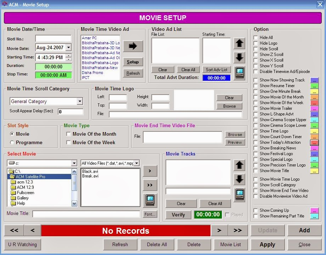Add Black.avi using the single arrow icon

tap(150, 171)
